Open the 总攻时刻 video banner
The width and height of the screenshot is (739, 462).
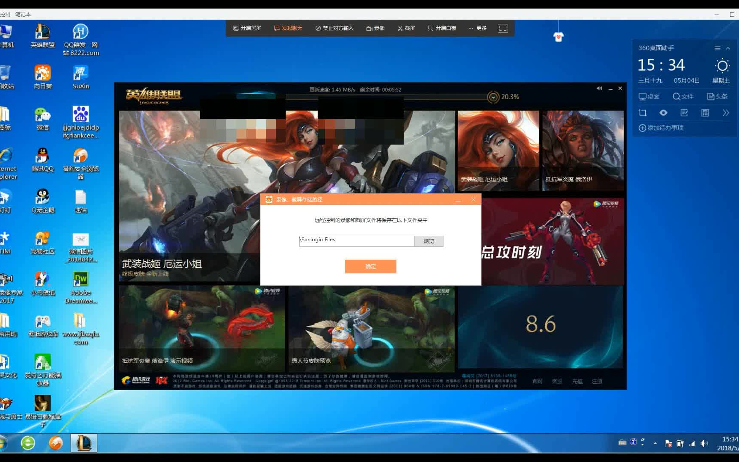coord(553,241)
